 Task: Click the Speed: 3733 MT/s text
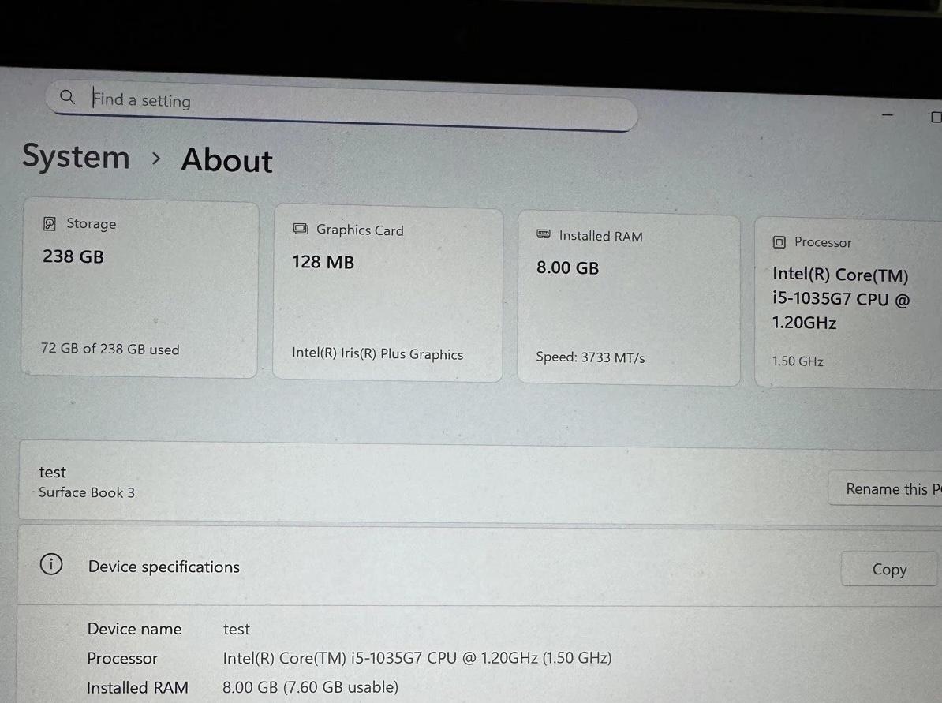591,357
